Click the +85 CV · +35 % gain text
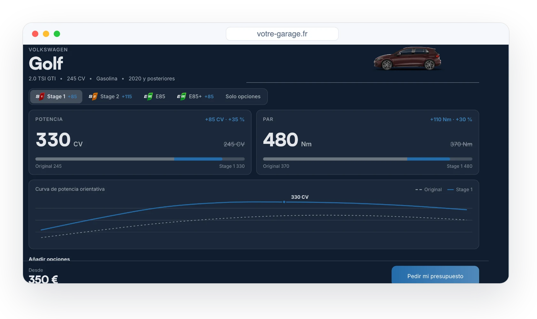The width and height of the screenshot is (537, 319). [225, 119]
